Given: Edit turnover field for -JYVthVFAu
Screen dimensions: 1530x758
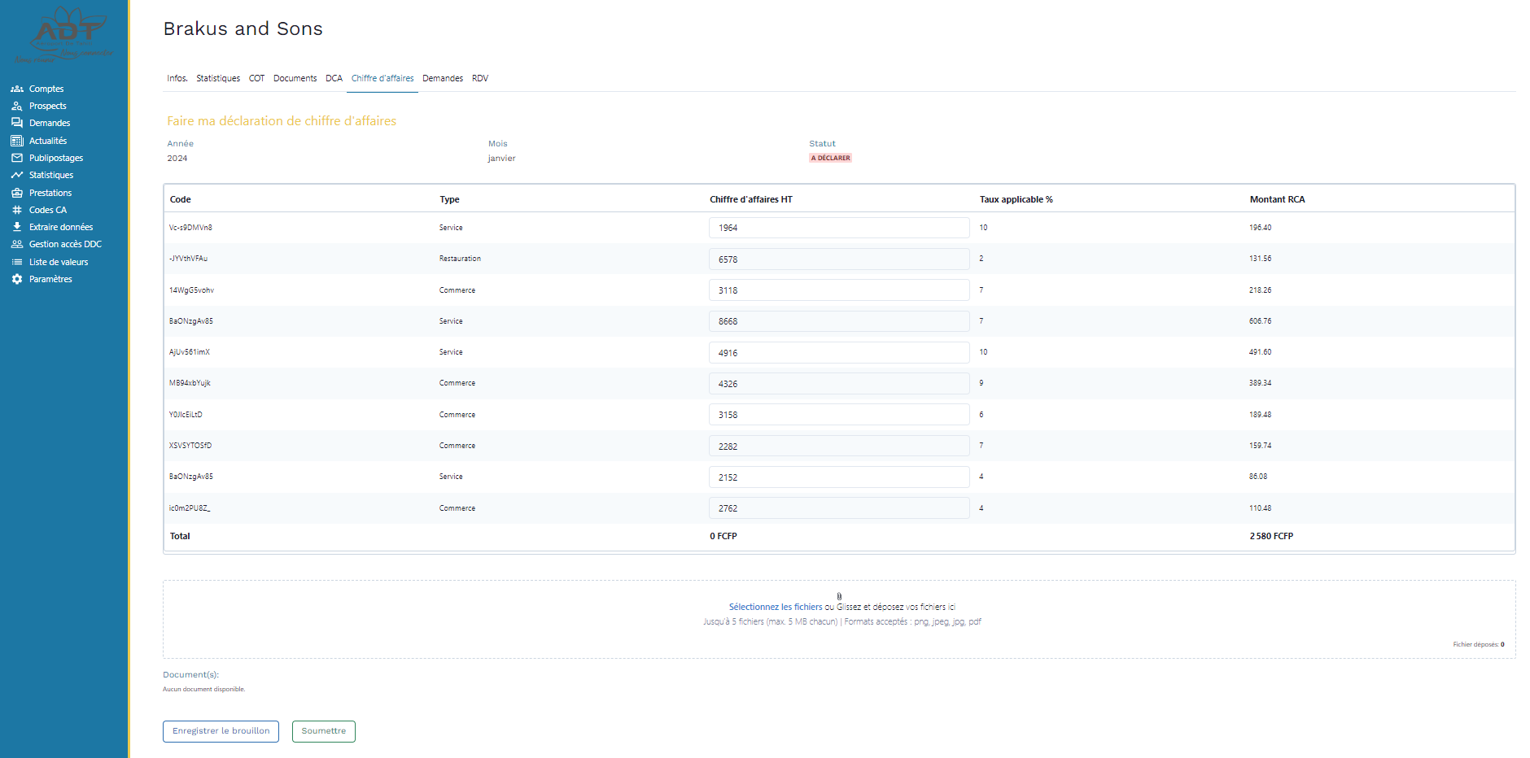Looking at the screenshot, I should [839, 259].
